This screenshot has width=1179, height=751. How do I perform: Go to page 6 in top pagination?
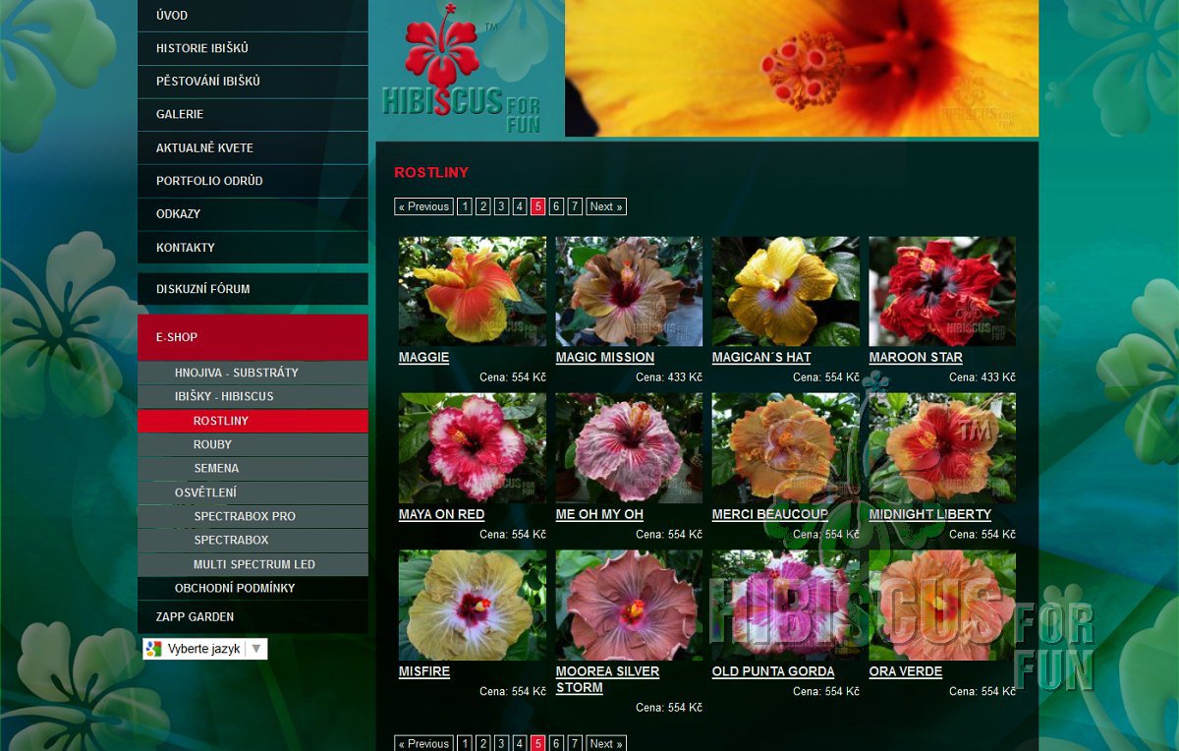point(556,206)
